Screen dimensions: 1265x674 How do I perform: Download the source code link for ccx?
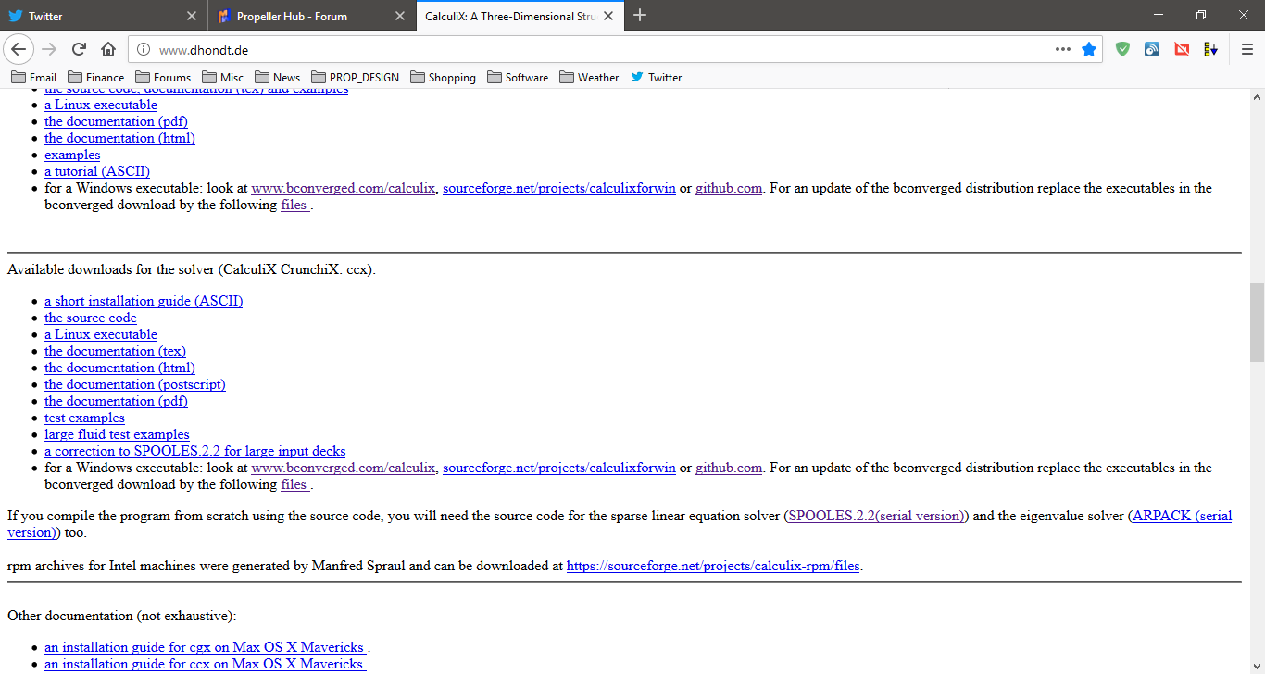tap(91, 318)
